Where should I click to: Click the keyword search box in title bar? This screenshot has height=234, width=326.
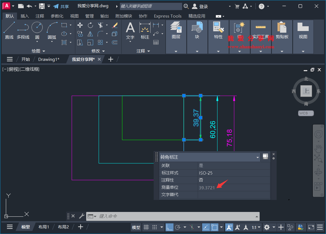point(151,6)
